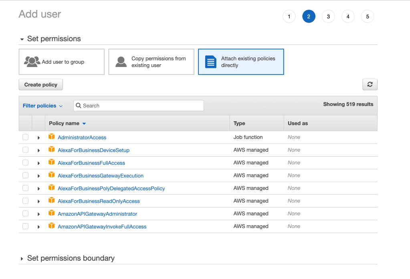The image size is (410, 279).
Task: Select Copy permissions from existing user
Action: tap(151, 61)
